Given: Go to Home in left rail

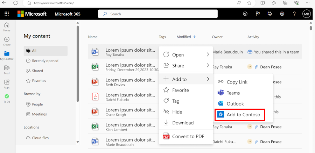Looking at the screenshot, I should (x=7, y=27).
